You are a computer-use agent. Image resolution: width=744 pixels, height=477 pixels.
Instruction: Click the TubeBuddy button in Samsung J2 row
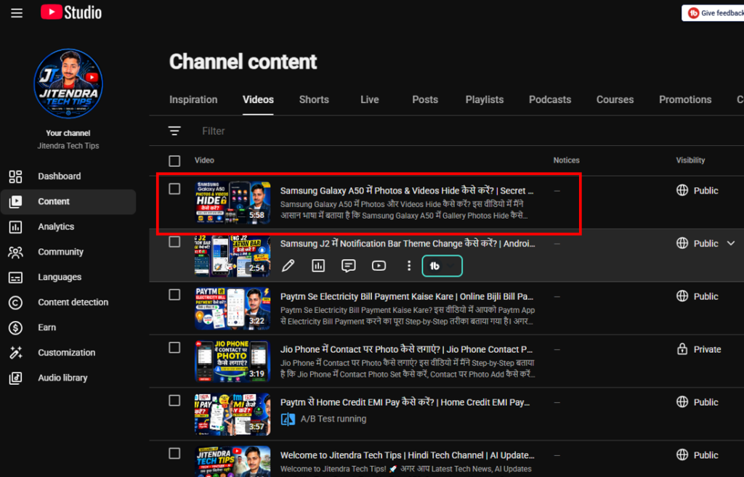[442, 266]
